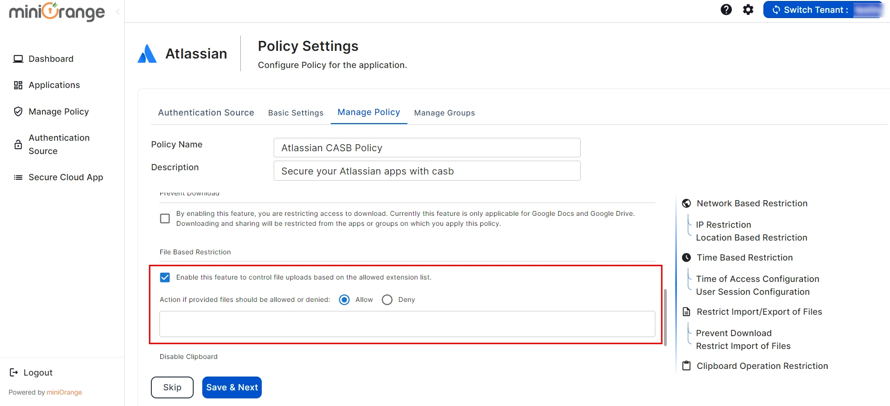This screenshot has width=890, height=406.
Task: Collapse sidebar with the chevron arrow
Action: tap(118, 12)
